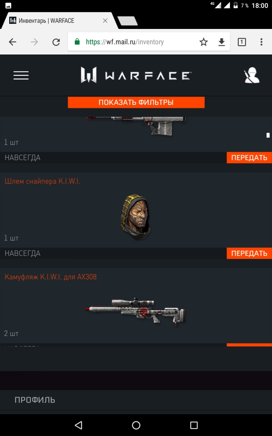Tap the Warface logo

136,75
